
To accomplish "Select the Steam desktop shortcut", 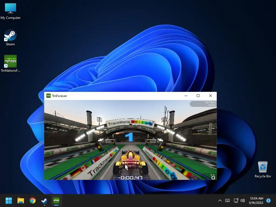I will 10,37.
